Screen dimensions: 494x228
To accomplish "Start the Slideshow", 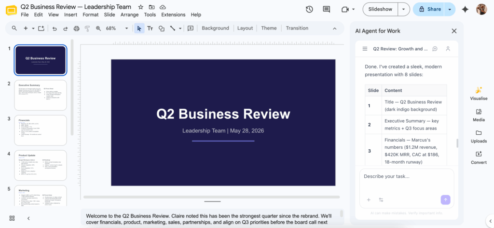I will [x=380, y=10].
